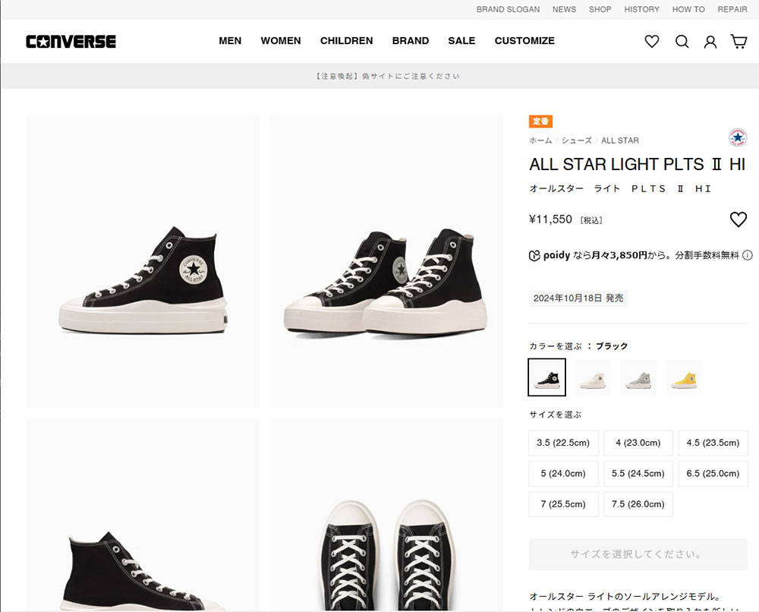Open the pair-of-shoes product image
759x612 pixels.
click(x=387, y=261)
